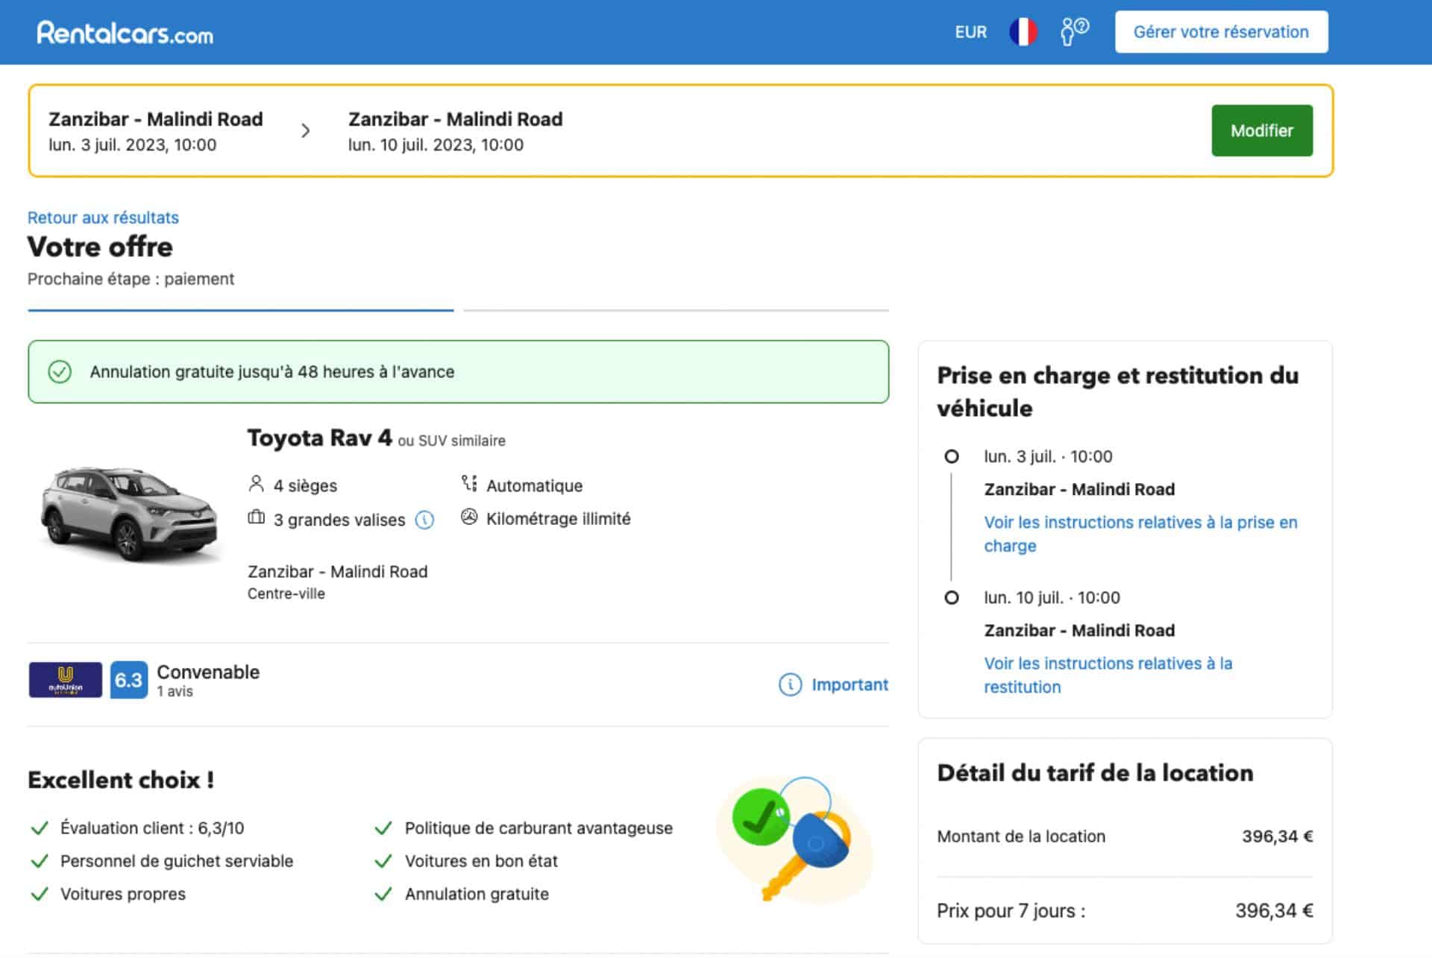Click the autoUnion supplier logo

coord(66,680)
